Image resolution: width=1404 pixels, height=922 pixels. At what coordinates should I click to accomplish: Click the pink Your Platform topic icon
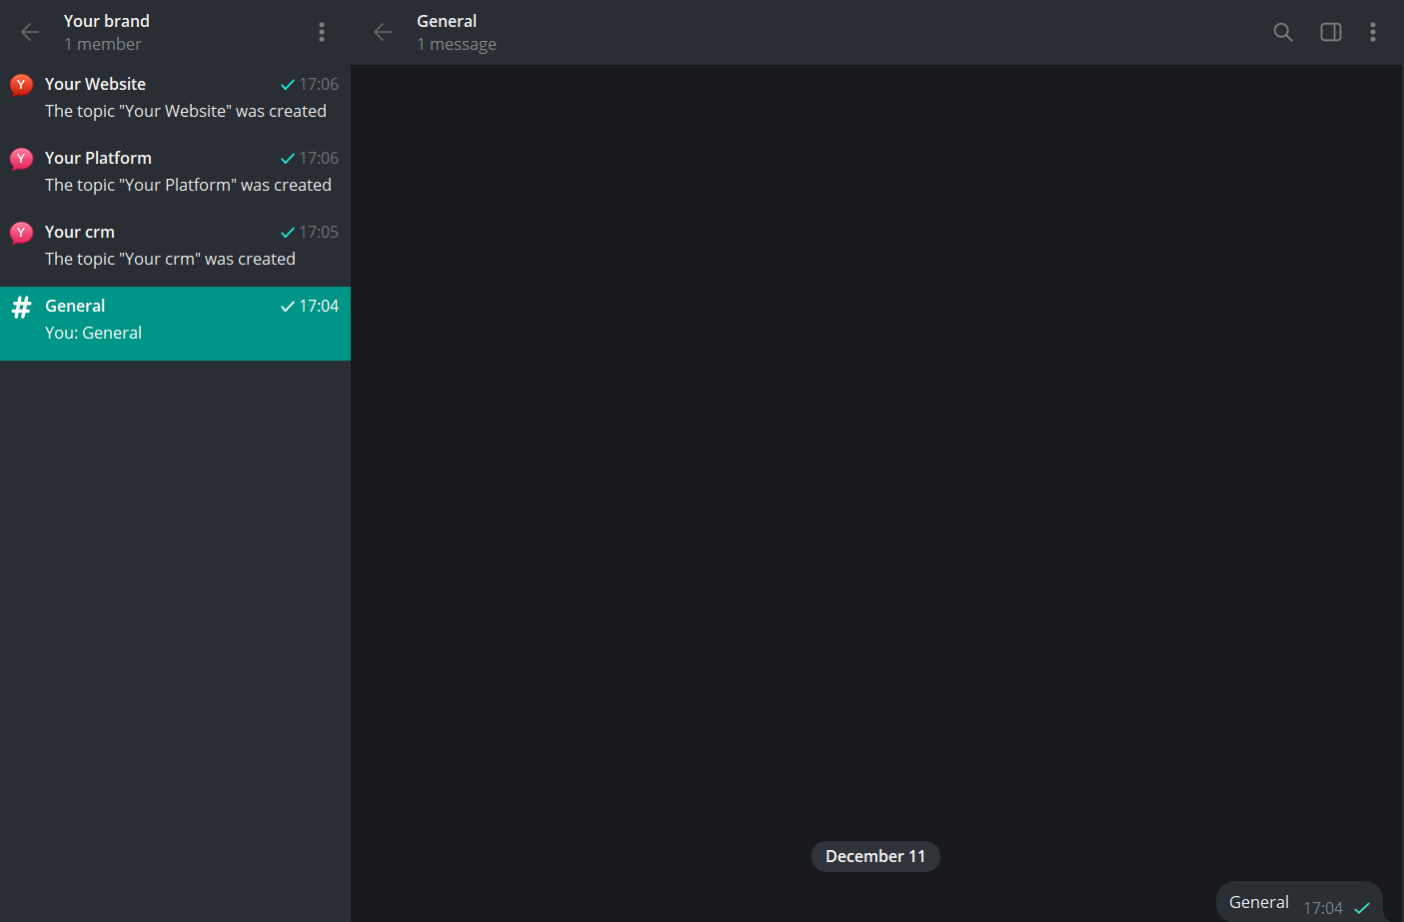21,159
